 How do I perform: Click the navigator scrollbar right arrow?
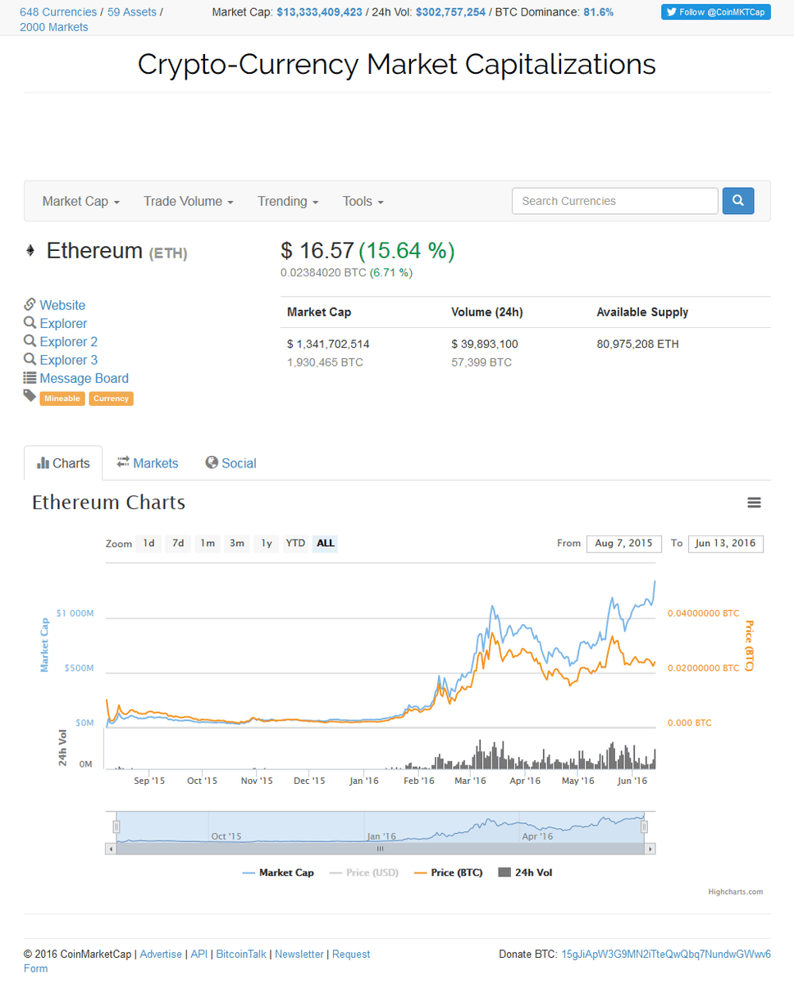click(x=650, y=849)
